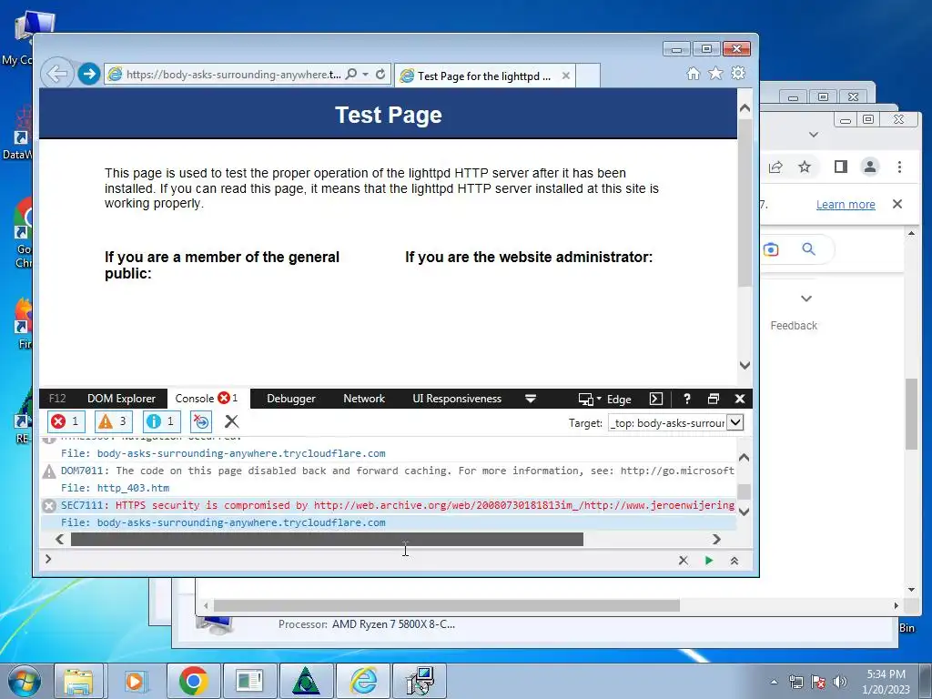Image resolution: width=932 pixels, height=699 pixels.
Task: Click Learn more link in Chrome window
Action: click(846, 205)
